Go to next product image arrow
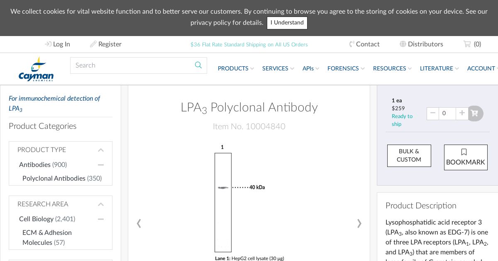The image size is (498, 261). point(359,224)
